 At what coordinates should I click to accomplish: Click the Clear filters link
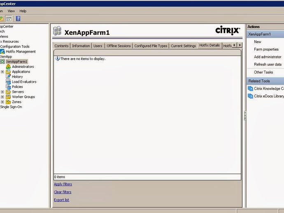coord(63,192)
